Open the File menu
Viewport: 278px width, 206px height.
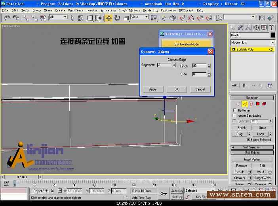tap(5, 10)
